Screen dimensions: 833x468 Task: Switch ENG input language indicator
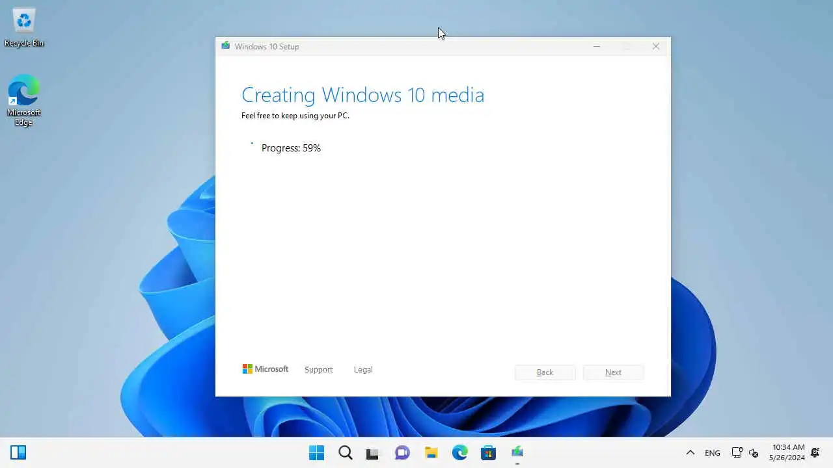pyautogui.click(x=713, y=453)
